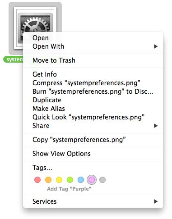172x219 pixels.
Task: Copy "systempreferences.png"
Action: pyautogui.click(x=93, y=140)
